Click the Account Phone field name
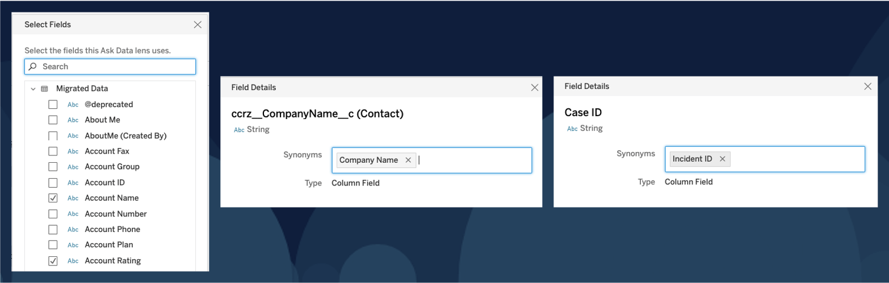 112,229
